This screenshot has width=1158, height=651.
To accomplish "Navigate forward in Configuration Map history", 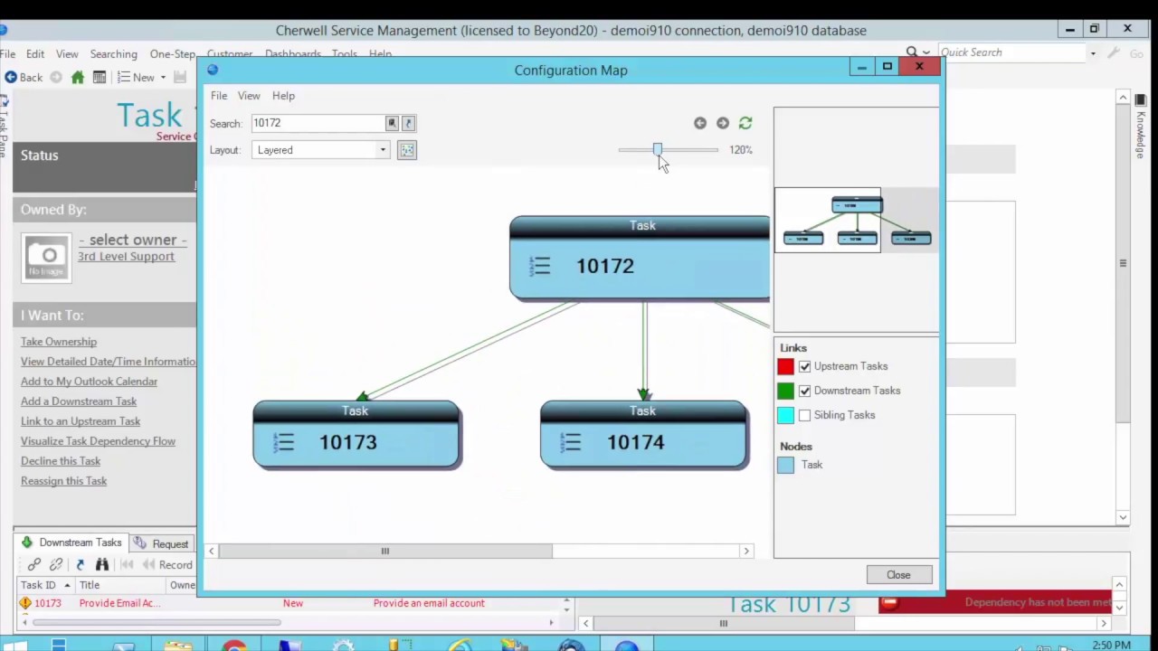I will click(723, 123).
